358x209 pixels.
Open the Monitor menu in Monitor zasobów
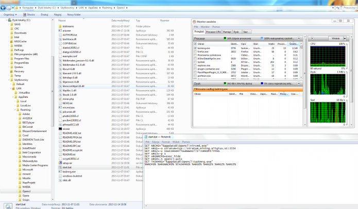pos(205,27)
